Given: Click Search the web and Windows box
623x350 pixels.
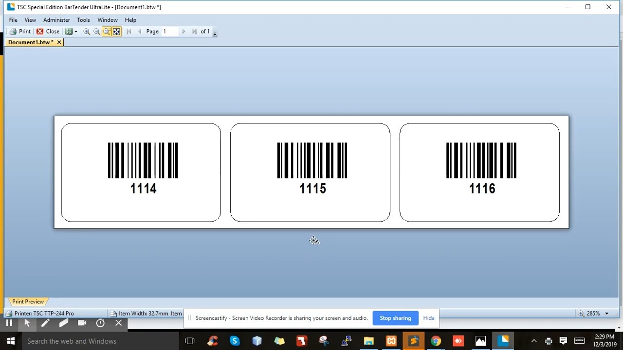Looking at the screenshot, I should point(100,341).
